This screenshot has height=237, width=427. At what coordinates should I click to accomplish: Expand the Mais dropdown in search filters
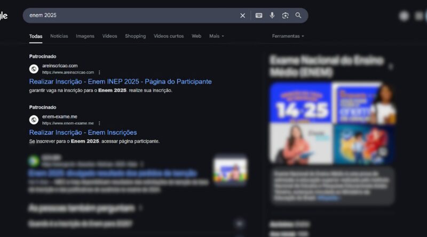point(216,36)
